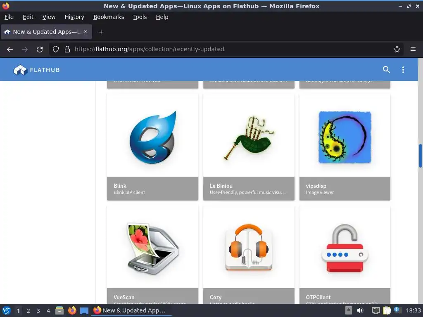Open the File menu
This screenshot has height=317, width=423.
click(9, 17)
